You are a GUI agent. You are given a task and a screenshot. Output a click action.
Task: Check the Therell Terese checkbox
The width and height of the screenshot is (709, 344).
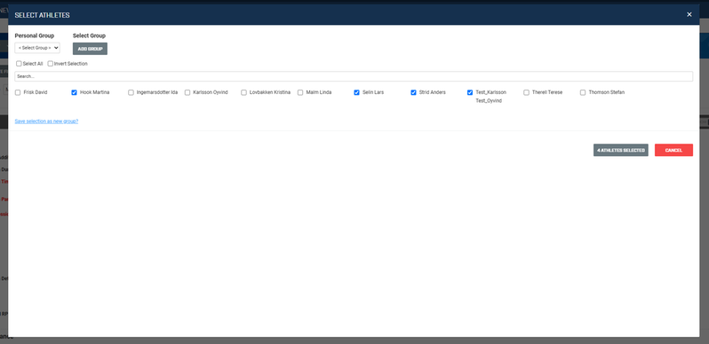[526, 92]
